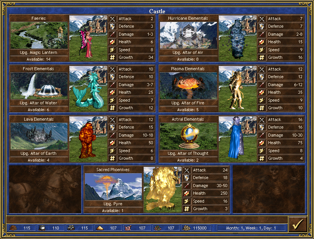The image size is (314, 239).
Task: Click the gems resource icon
Action: (157, 228)
